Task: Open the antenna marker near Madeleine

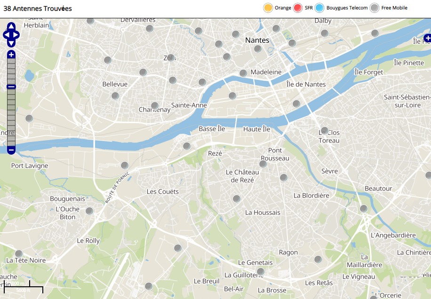Action: pyautogui.click(x=243, y=73)
